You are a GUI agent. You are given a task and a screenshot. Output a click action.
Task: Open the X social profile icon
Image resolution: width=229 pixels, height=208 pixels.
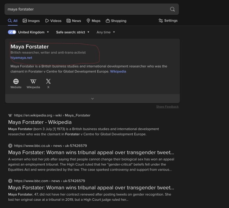[x=48, y=81]
